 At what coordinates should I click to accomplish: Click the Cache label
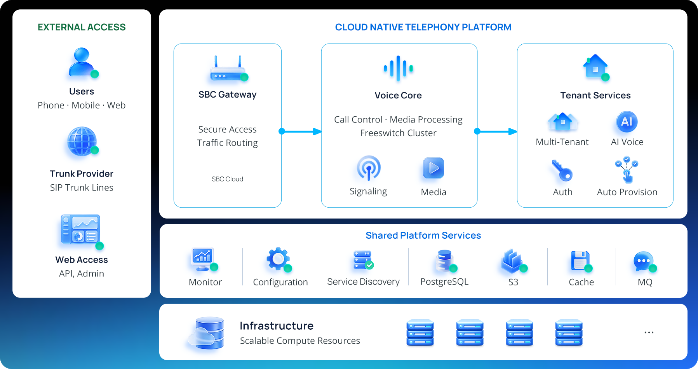[x=581, y=282]
